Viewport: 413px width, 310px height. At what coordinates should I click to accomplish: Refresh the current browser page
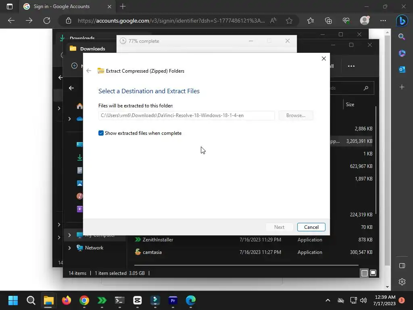pos(47,21)
